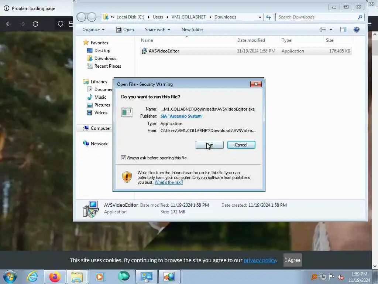Expand the arrow after VM1.COLLABNET in the path
Screen dimensions: 378x284
click(210, 17)
